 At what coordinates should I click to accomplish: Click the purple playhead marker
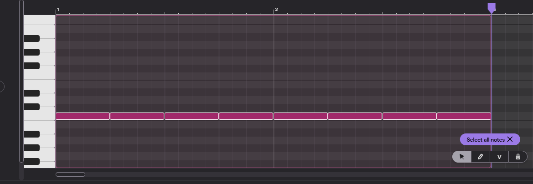pos(491,8)
